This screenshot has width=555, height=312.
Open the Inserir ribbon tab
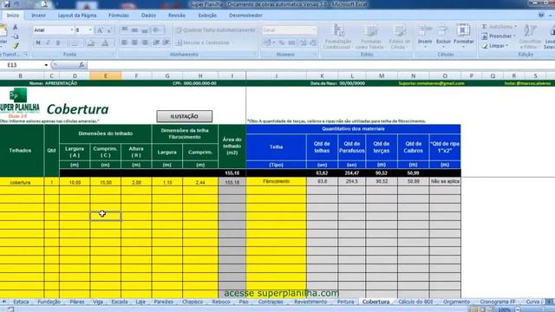point(38,16)
